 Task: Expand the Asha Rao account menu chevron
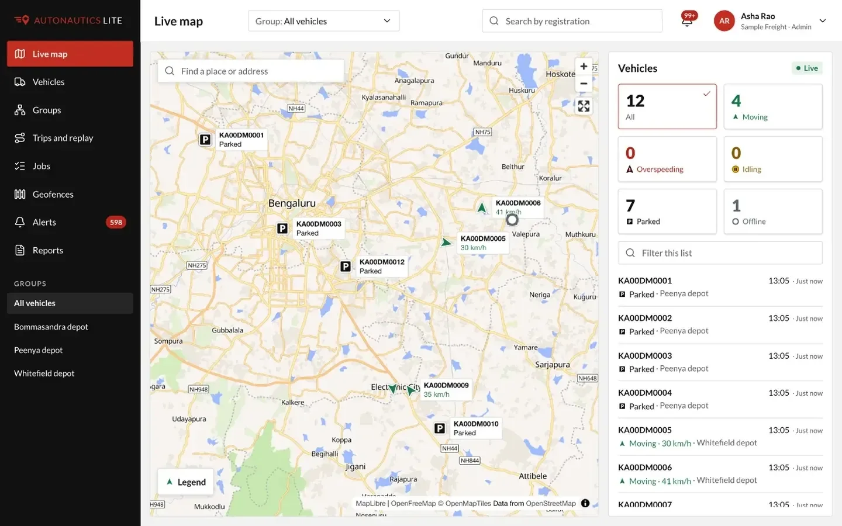pos(823,21)
